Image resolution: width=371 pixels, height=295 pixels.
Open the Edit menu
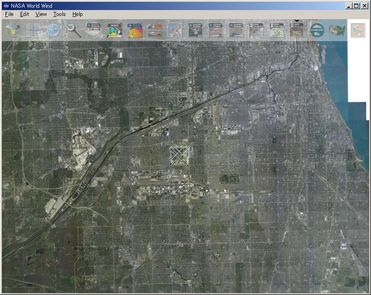(x=24, y=14)
